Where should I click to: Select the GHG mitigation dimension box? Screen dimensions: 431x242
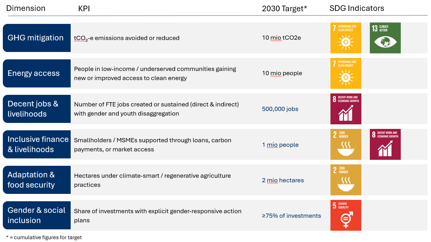coord(37,38)
